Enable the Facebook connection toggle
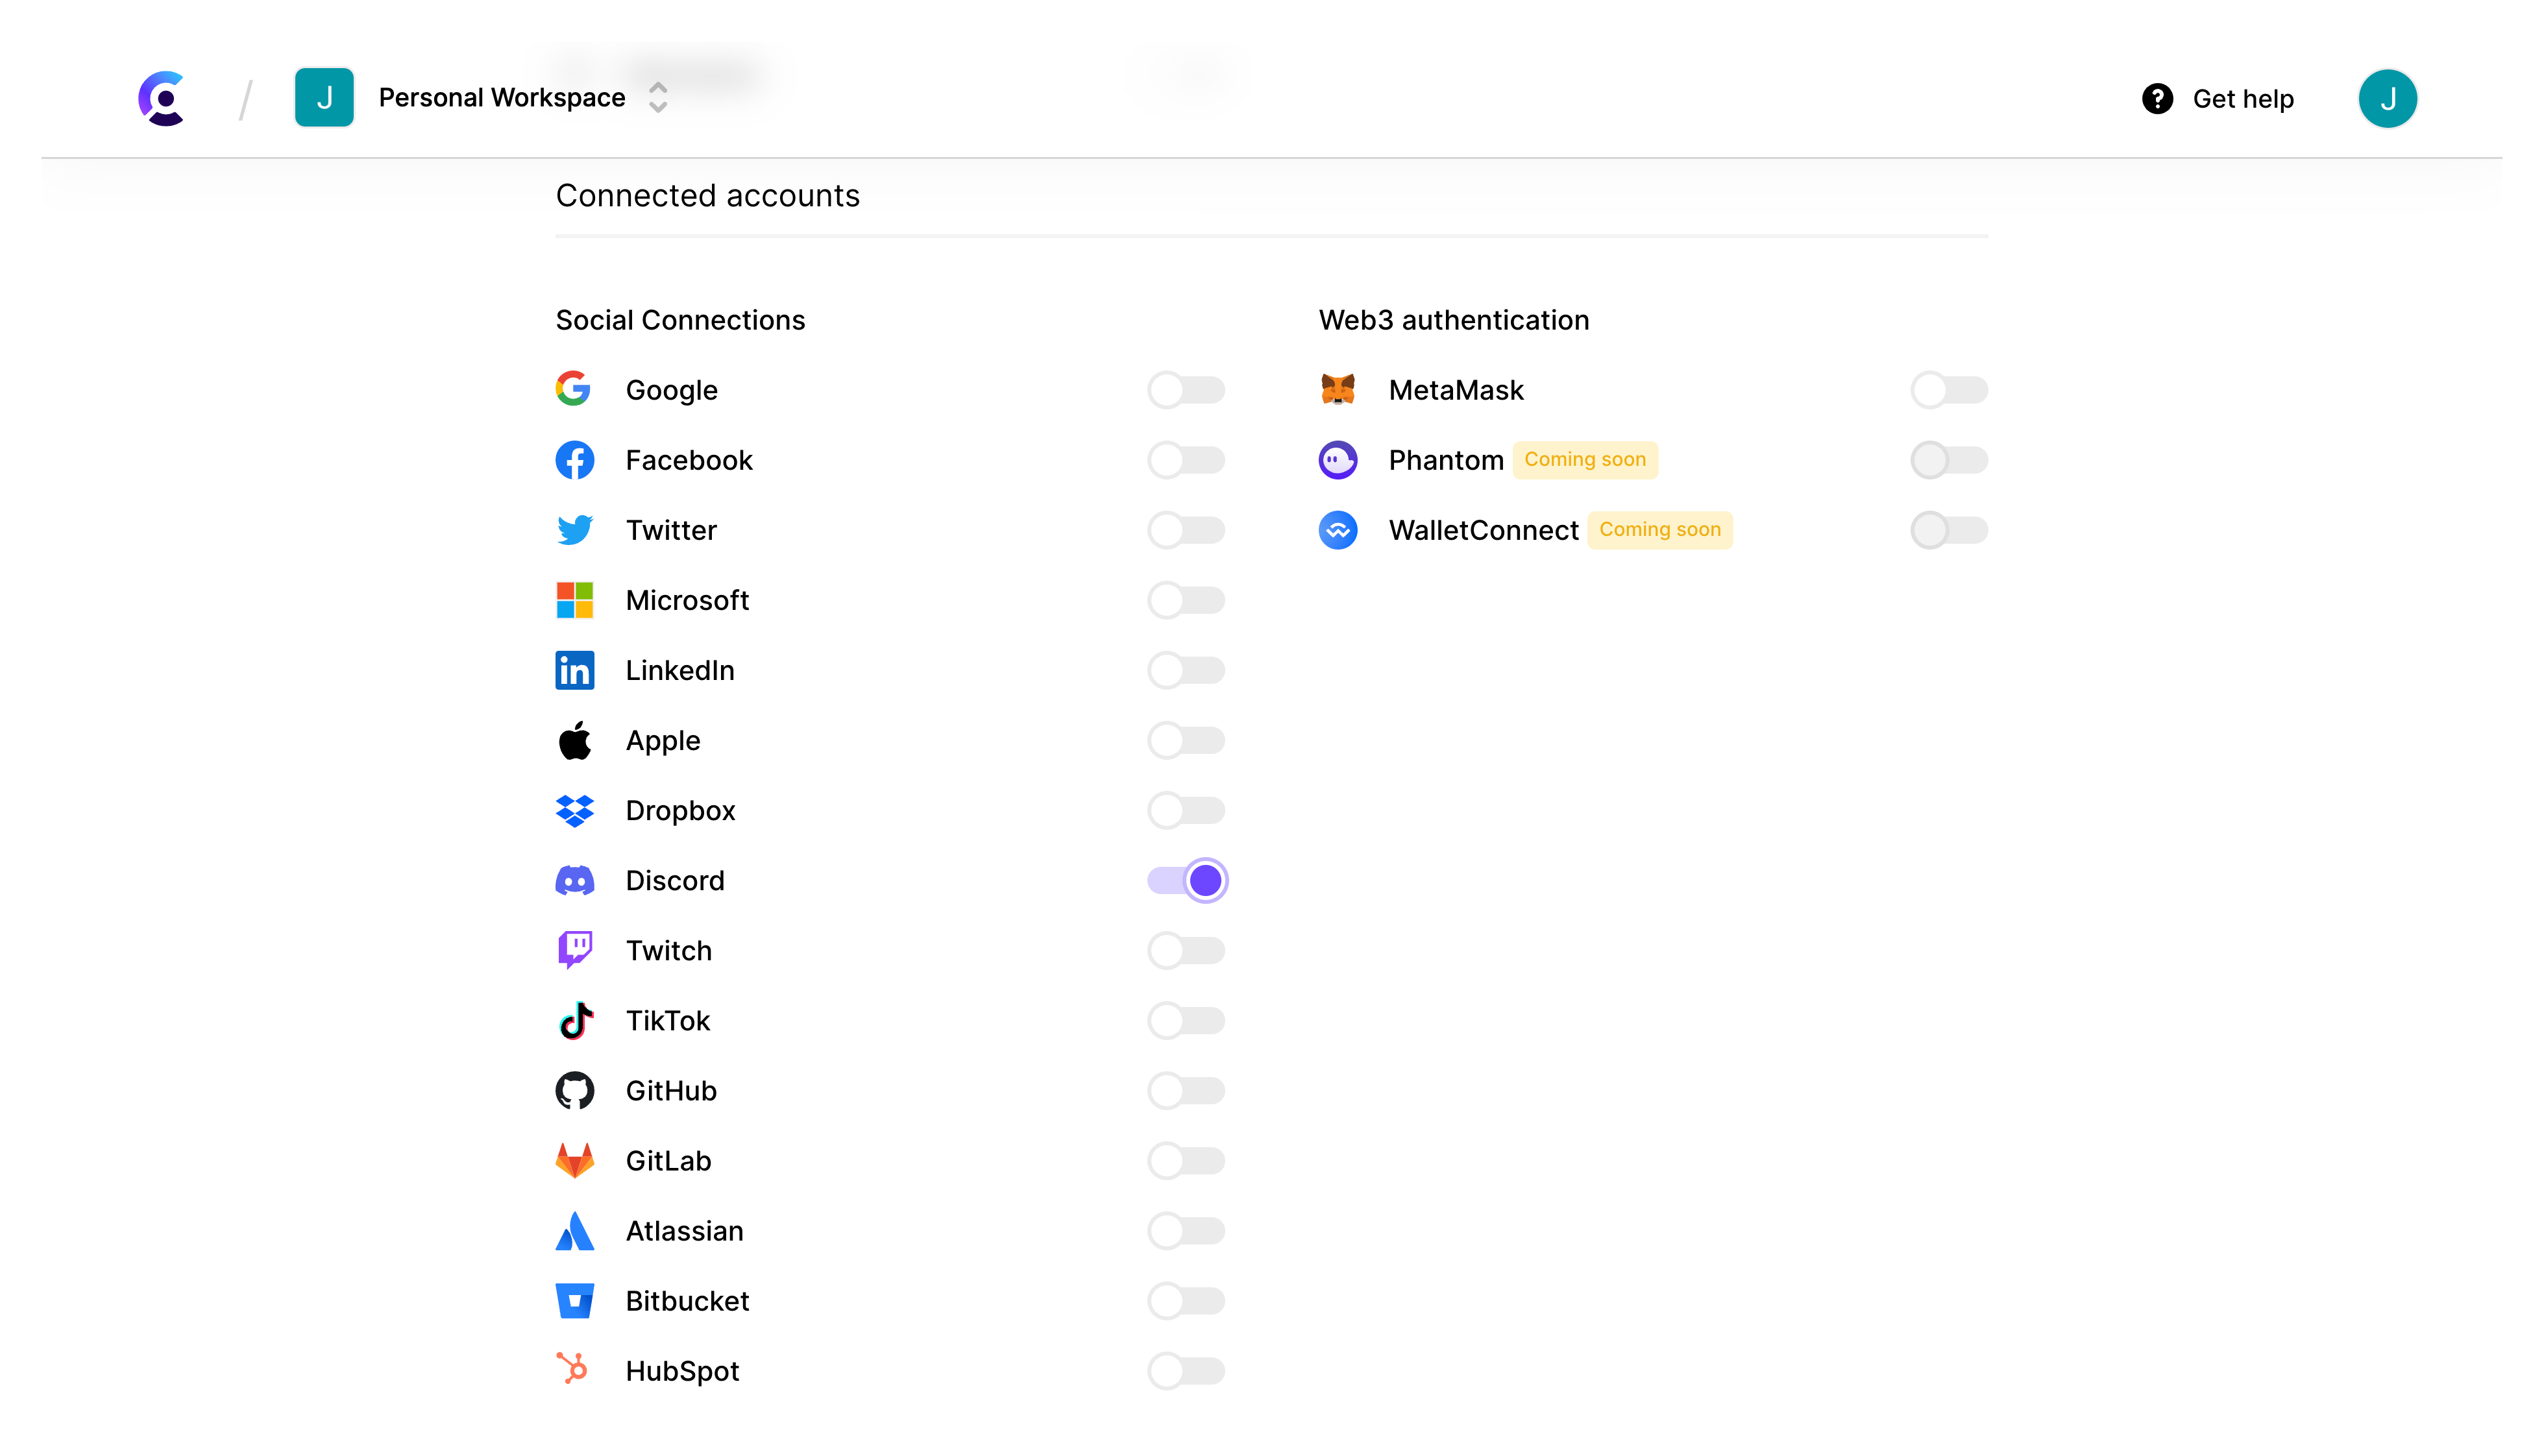2544x1456 pixels. click(x=1186, y=460)
